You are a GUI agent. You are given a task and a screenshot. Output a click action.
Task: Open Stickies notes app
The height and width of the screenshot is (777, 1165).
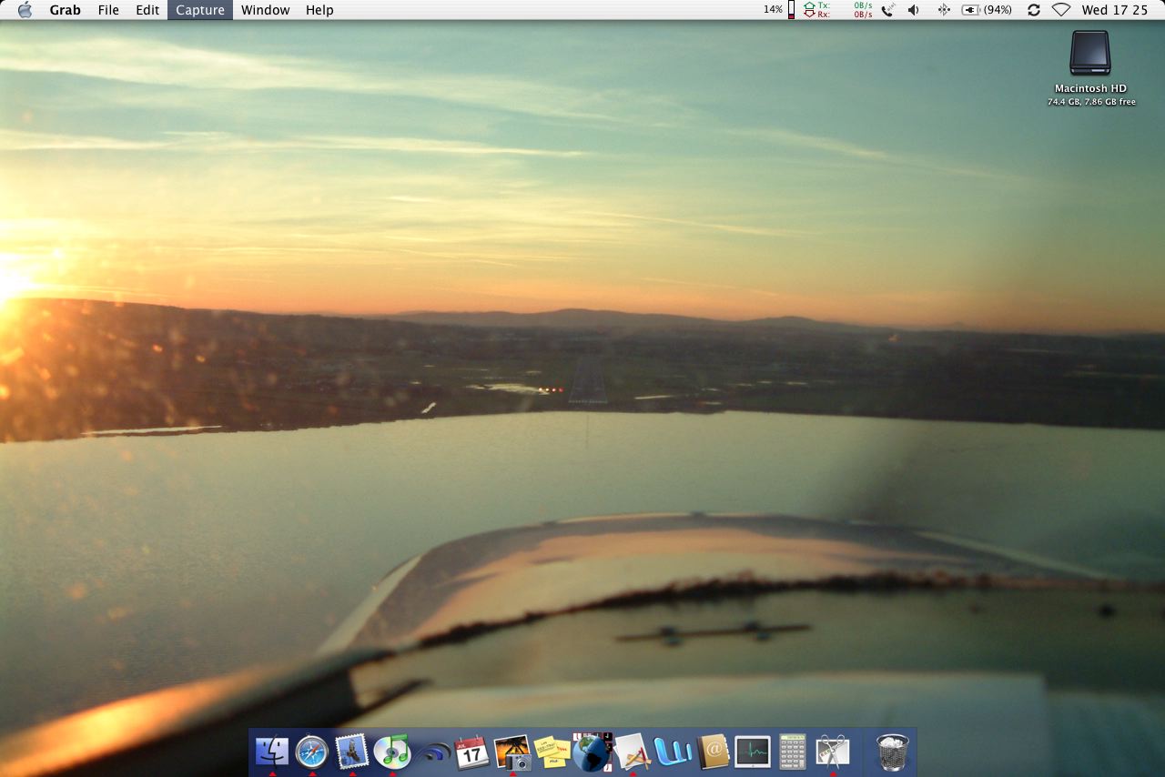click(x=552, y=752)
